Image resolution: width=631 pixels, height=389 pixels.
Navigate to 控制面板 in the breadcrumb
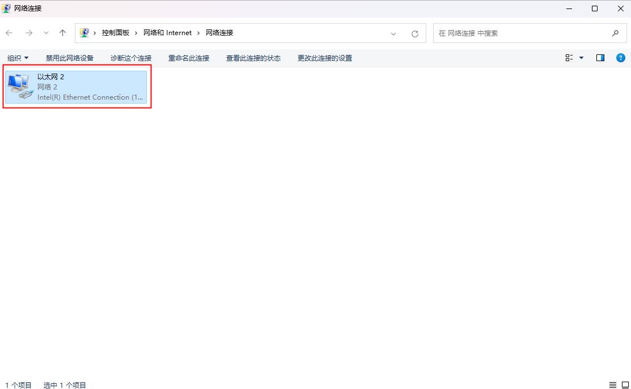pyautogui.click(x=116, y=32)
